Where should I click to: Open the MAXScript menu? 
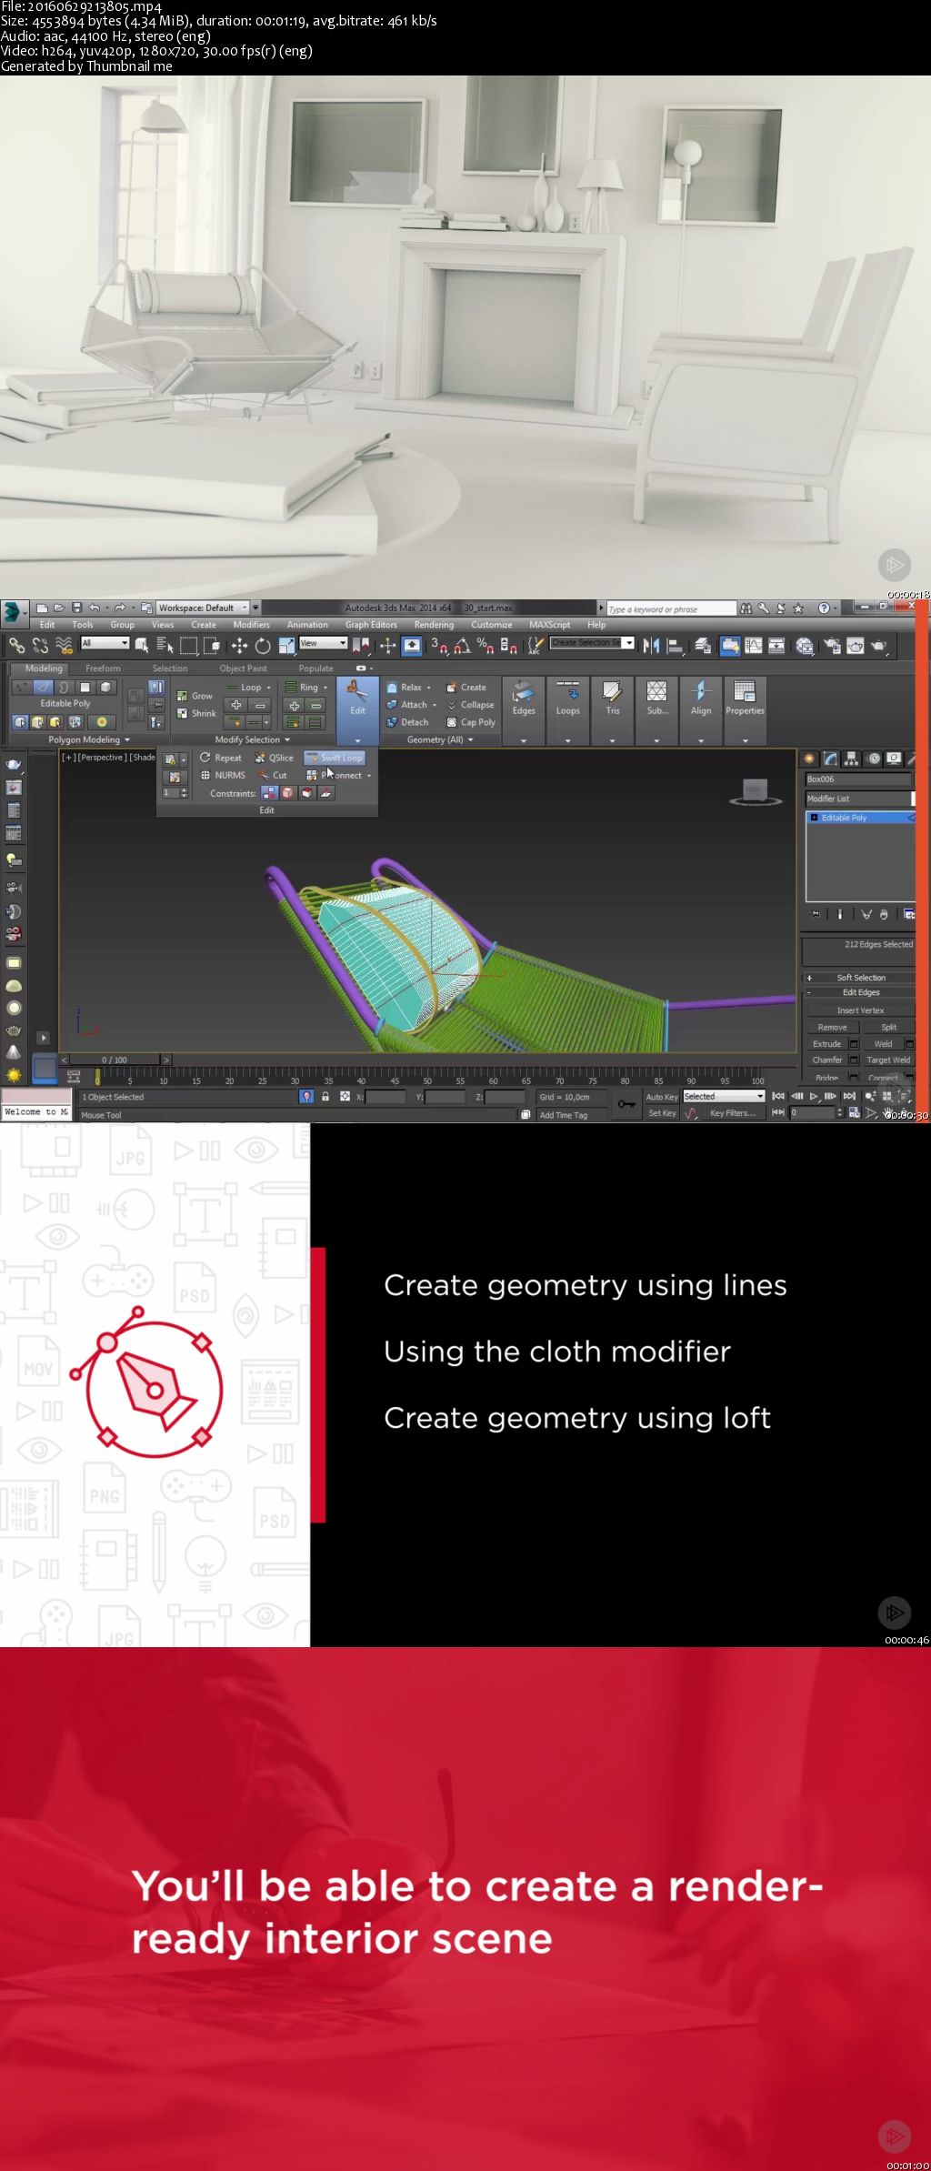click(x=549, y=625)
